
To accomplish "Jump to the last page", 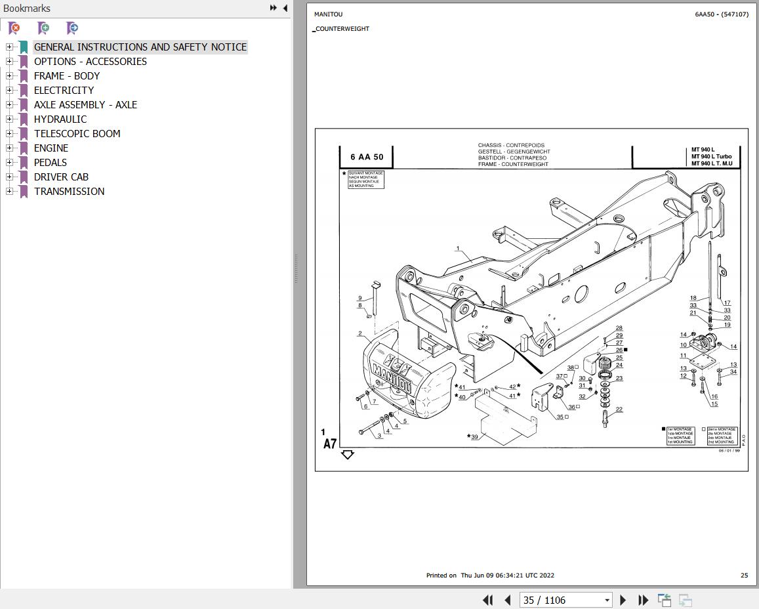I will (x=643, y=600).
